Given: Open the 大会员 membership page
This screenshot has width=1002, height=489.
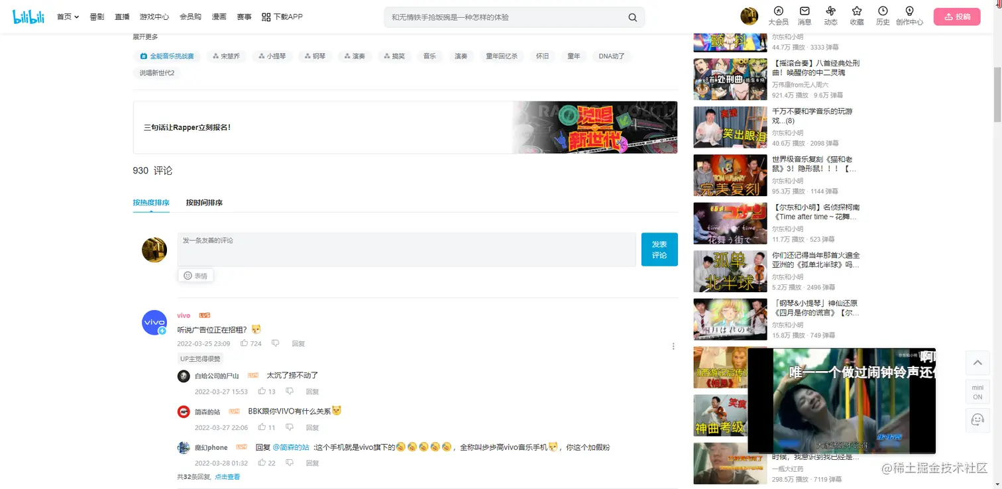Looking at the screenshot, I should pyautogui.click(x=778, y=16).
